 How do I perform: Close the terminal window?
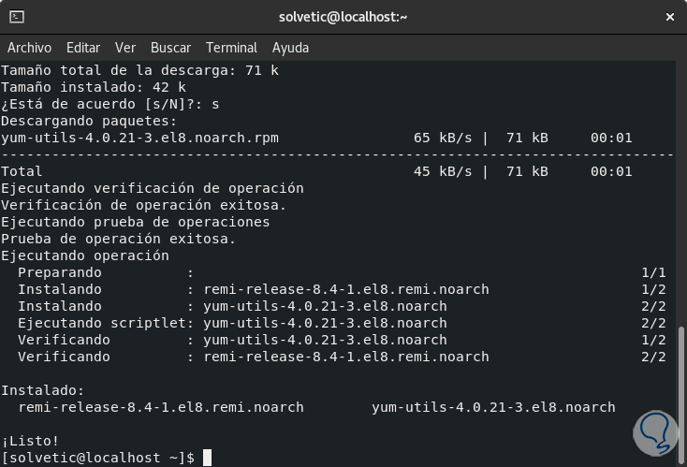[x=669, y=17]
